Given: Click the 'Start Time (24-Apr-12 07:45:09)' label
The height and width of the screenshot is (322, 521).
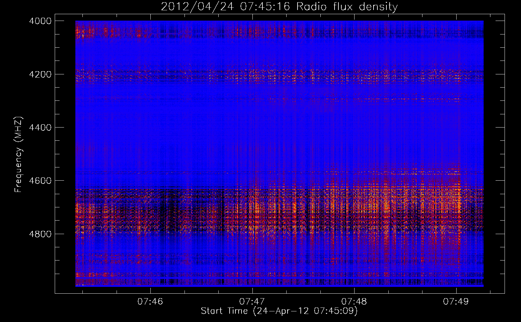Looking at the screenshot, I should (x=279, y=311).
